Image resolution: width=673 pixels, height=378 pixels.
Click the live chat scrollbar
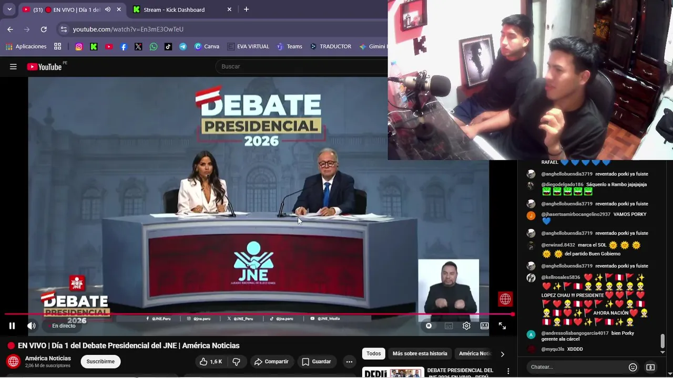(x=662, y=341)
